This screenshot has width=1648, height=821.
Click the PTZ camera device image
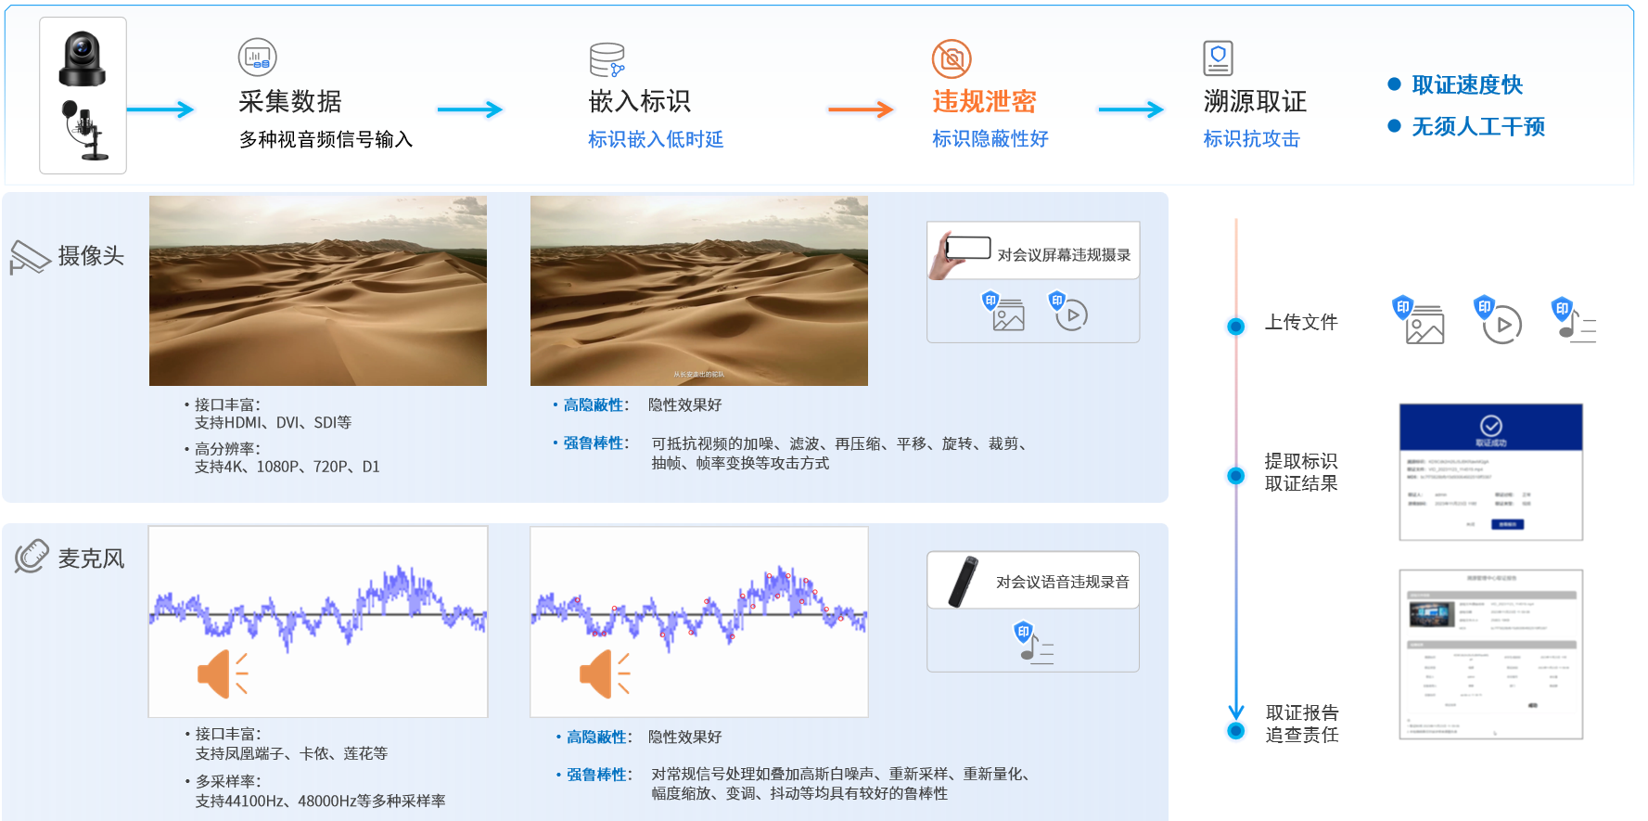(x=83, y=58)
